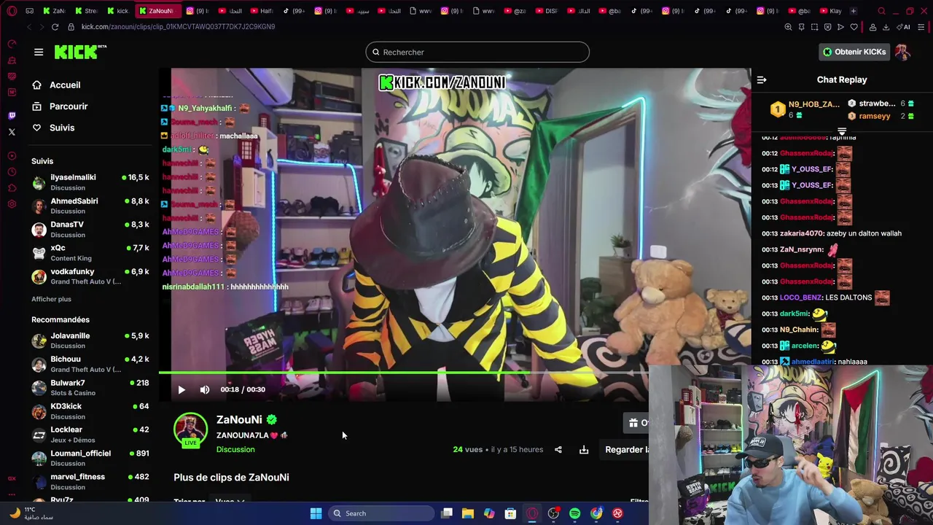Play the clip with play button
The image size is (933, 525).
[181, 389]
